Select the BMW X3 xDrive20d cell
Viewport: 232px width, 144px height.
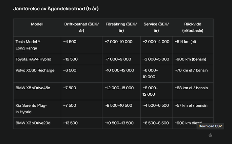pyautogui.click(x=33, y=123)
